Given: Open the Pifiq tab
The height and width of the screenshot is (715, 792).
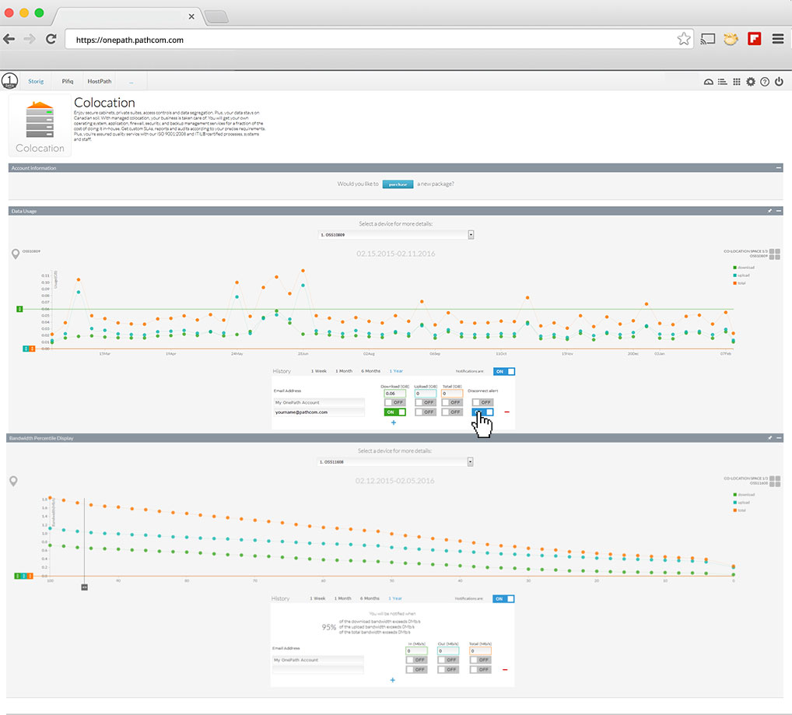Looking at the screenshot, I should click(x=68, y=81).
